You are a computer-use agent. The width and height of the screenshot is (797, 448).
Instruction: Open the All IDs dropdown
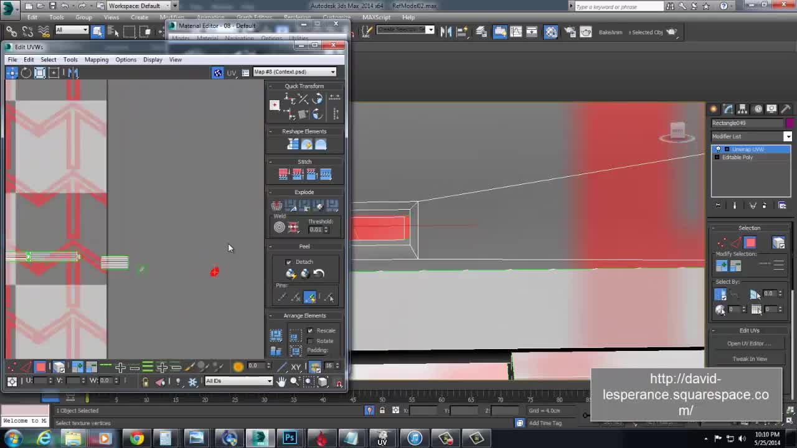[238, 381]
